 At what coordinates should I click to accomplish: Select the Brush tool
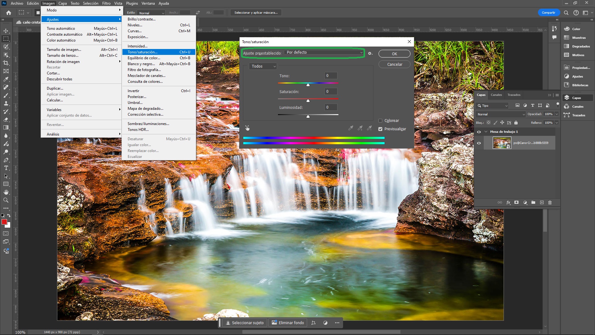pyautogui.click(x=6, y=95)
